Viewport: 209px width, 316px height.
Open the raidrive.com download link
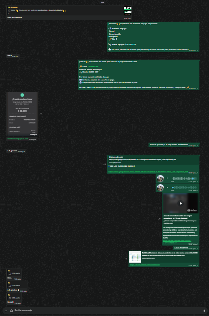tap(145, 264)
